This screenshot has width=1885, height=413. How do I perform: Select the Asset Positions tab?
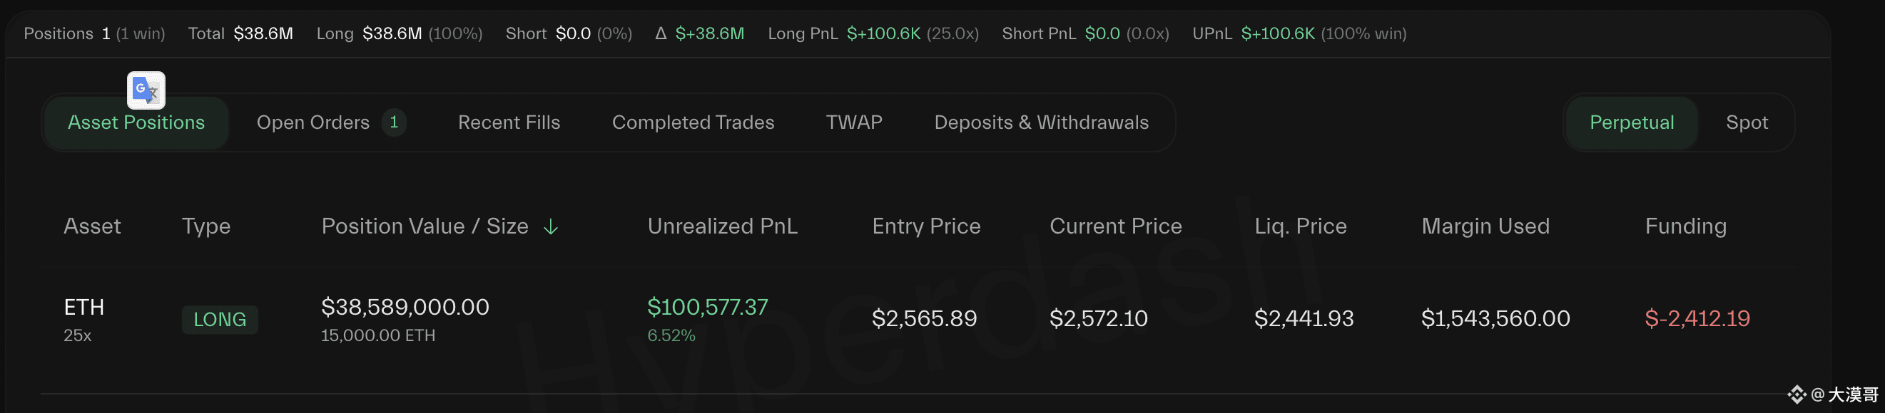[x=136, y=122]
